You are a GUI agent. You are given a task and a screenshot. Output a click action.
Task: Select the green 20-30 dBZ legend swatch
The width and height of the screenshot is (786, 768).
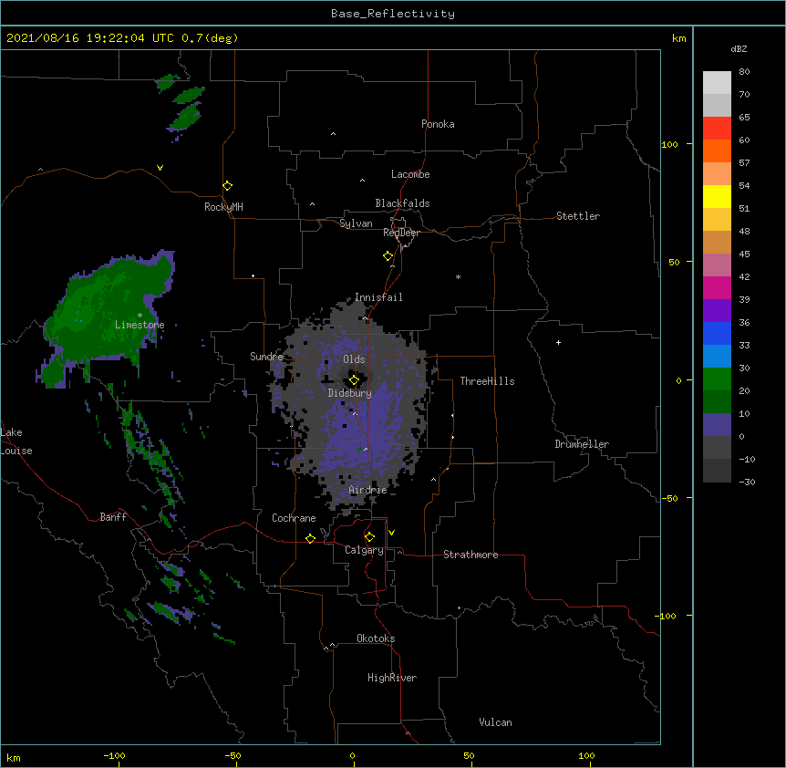pos(717,379)
